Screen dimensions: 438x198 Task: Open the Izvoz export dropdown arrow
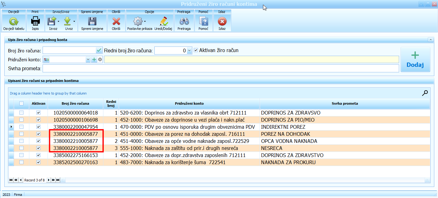coord(58,22)
